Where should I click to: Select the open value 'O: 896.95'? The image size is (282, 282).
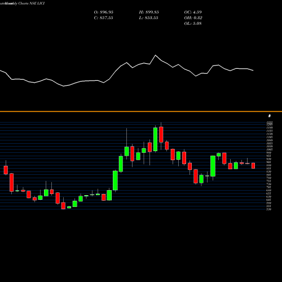(x=104, y=12)
